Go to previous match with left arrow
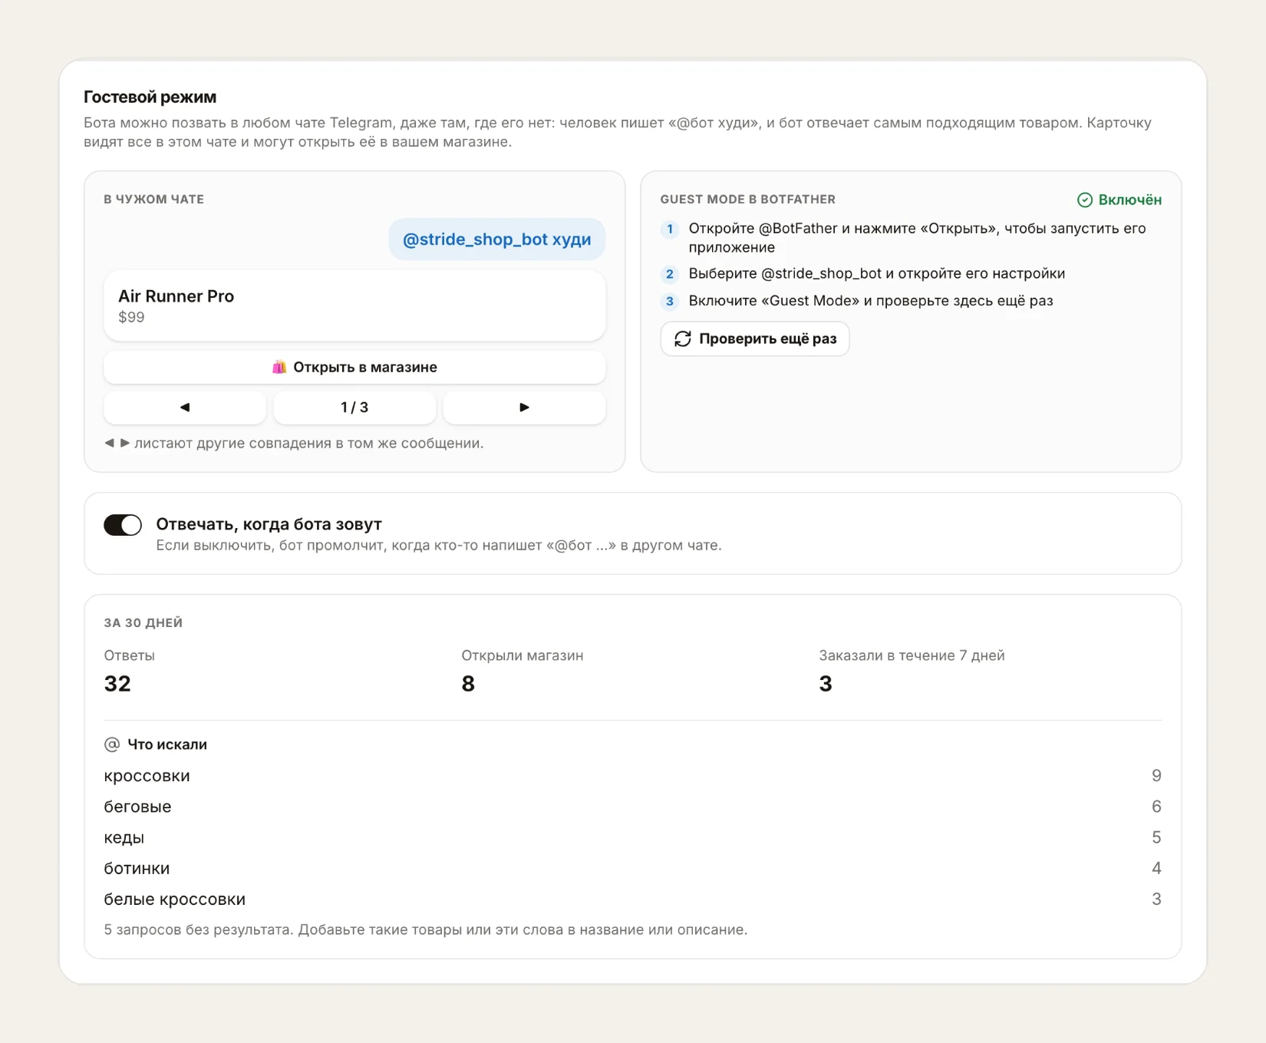Screen dimensions: 1266x1043 tap(185, 408)
